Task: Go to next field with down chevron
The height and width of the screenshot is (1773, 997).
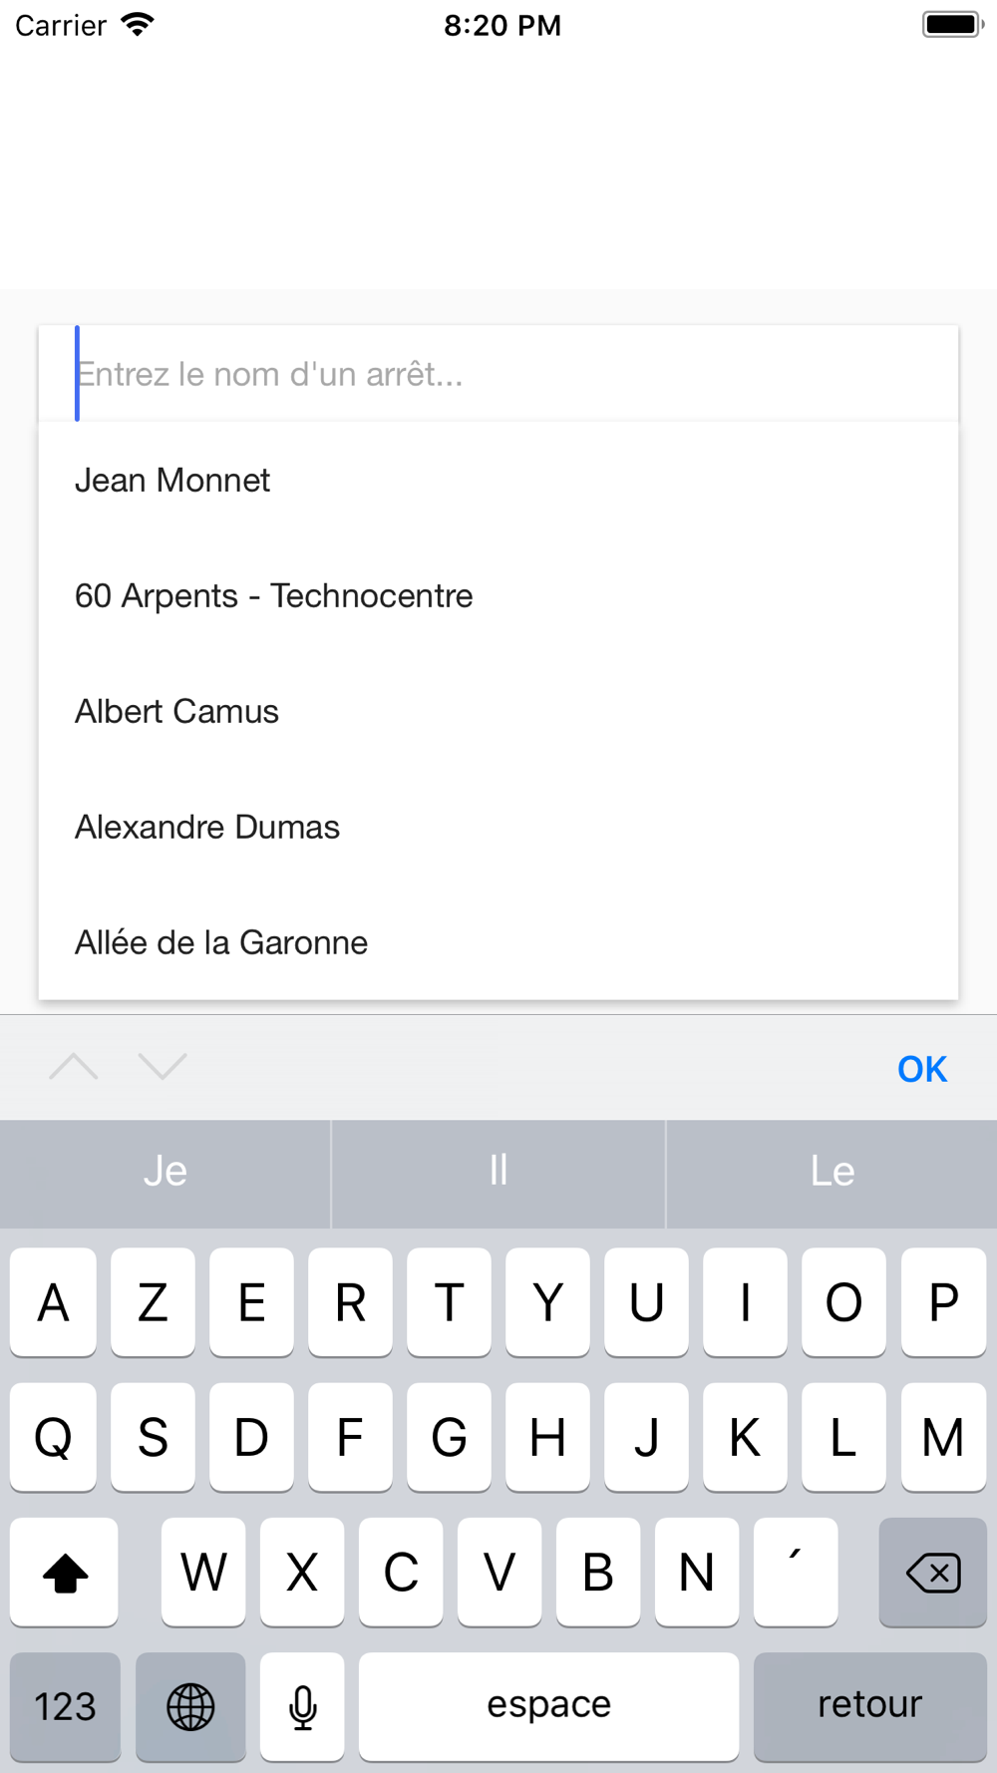Action: pyautogui.click(x=163, y=1067)
